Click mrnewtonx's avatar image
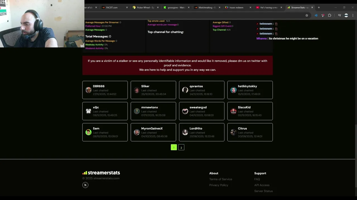357x200 pixels. coord(137,111)
